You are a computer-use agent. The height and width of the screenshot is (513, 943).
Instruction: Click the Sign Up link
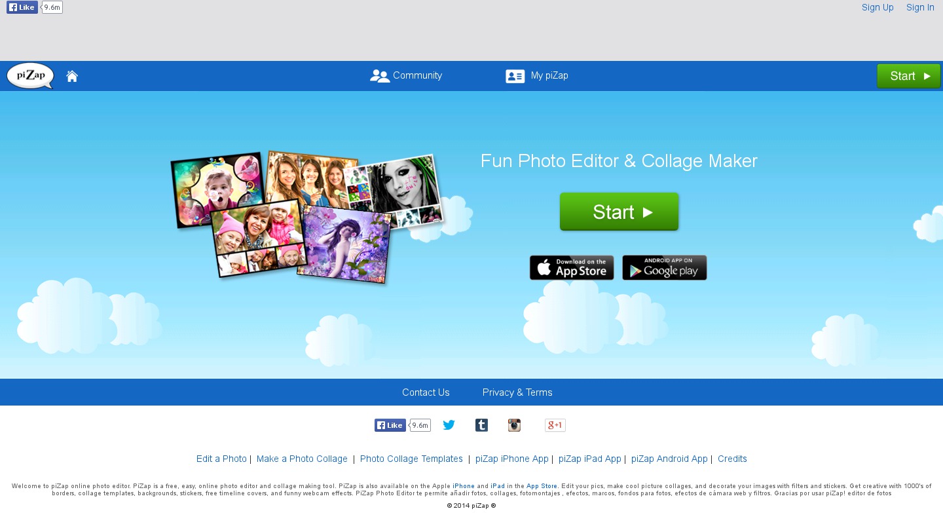click(878, 7)
